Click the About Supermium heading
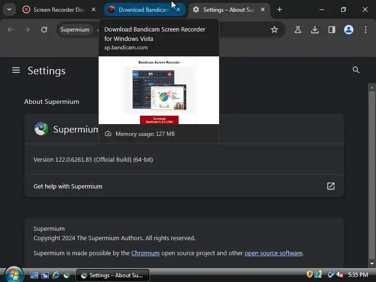The width and height of the screenshot is (376, 282). coord(52,102)
